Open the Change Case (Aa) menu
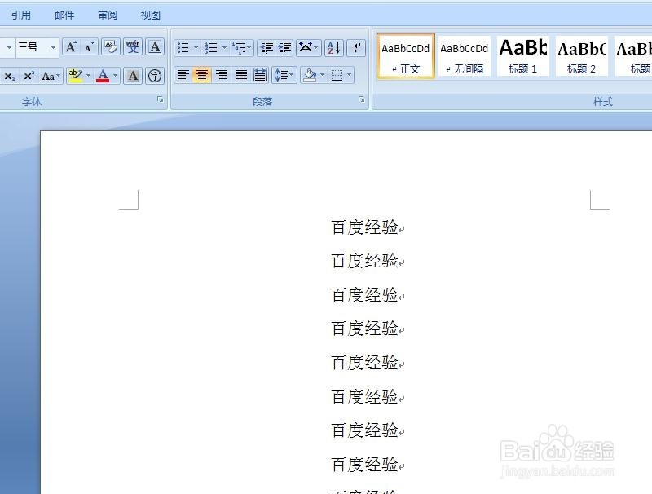 51,76
